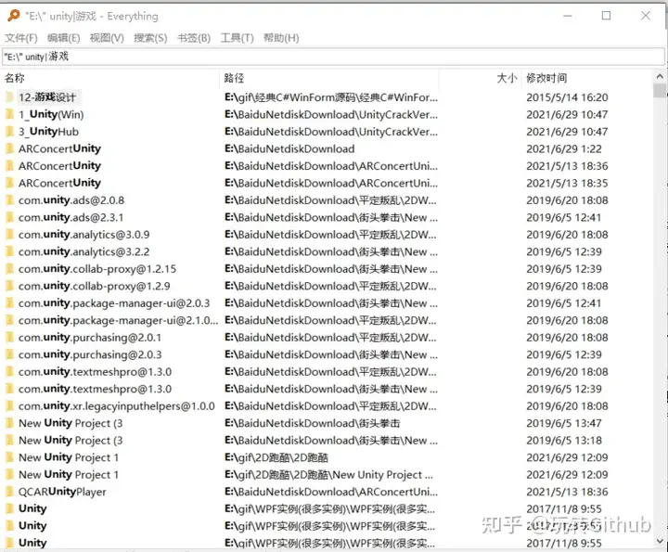Select the 3_UnityHub folder name
The height and width of the screenshot is (552, 668).
click(48, 131)
